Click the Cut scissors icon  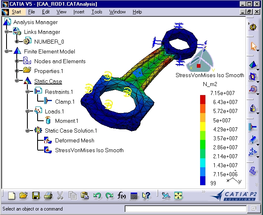click(60, 195)
